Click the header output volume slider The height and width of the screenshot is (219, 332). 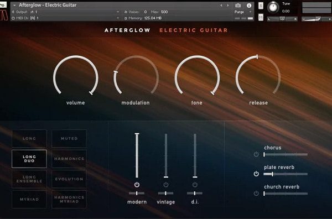317,19
